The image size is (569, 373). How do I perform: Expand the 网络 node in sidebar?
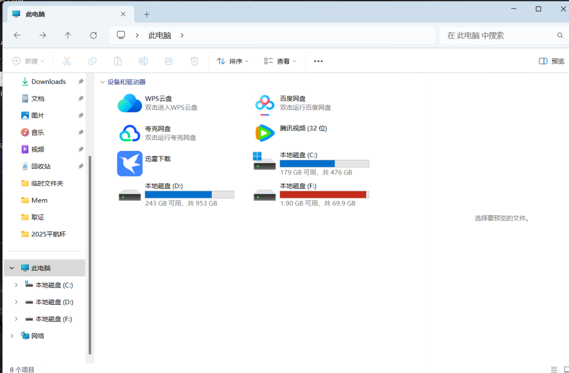12,336
